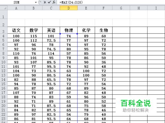Viewport: 165px width, 123px height.
Task: Click cell with value 99.5 in 英语 column
Action: [51, 66]
